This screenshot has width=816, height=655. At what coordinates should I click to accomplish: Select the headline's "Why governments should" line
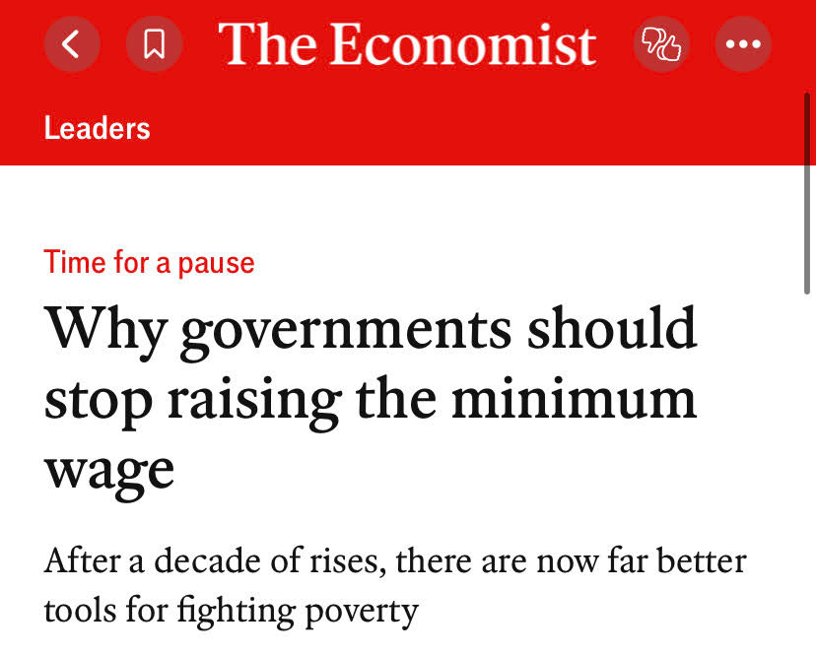pyautogui.click(x=371, y=332)
